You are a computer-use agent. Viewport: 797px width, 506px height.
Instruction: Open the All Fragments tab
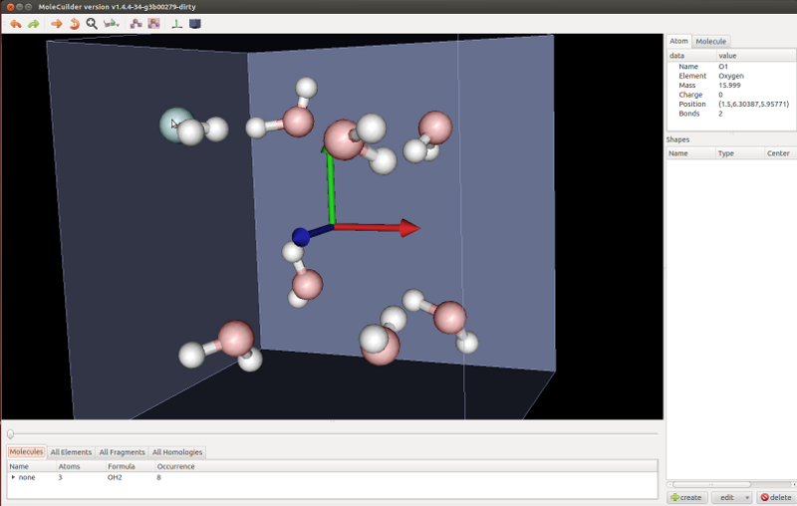pyautogui.click(x=122, y=452)
